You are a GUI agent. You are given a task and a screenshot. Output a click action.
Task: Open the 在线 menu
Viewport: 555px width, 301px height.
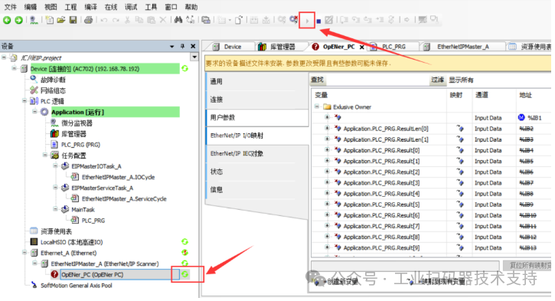point(111,7)
